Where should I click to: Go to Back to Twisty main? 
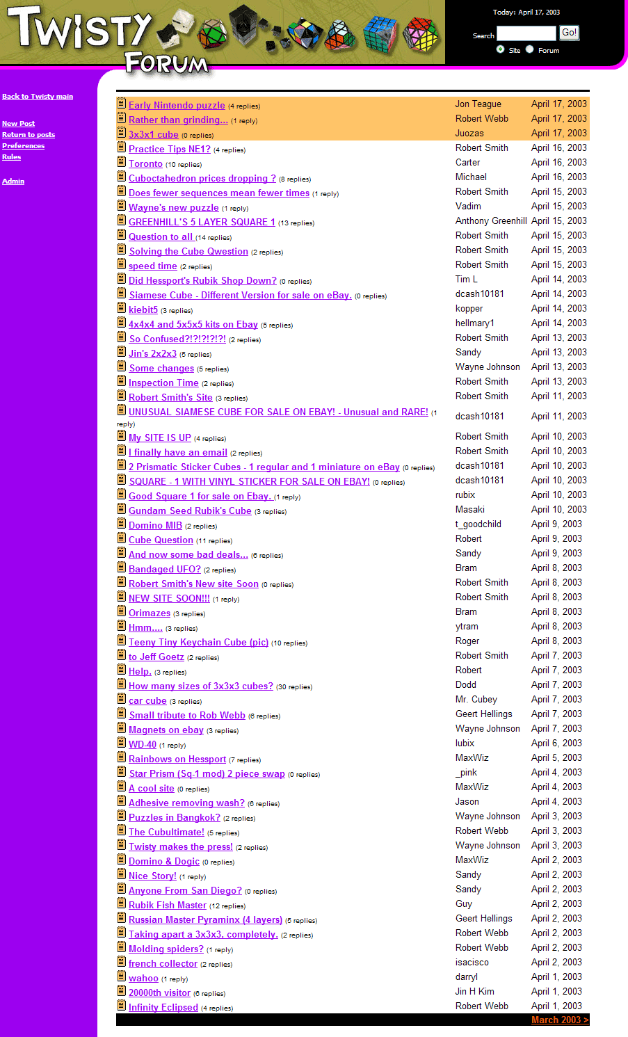38,97
